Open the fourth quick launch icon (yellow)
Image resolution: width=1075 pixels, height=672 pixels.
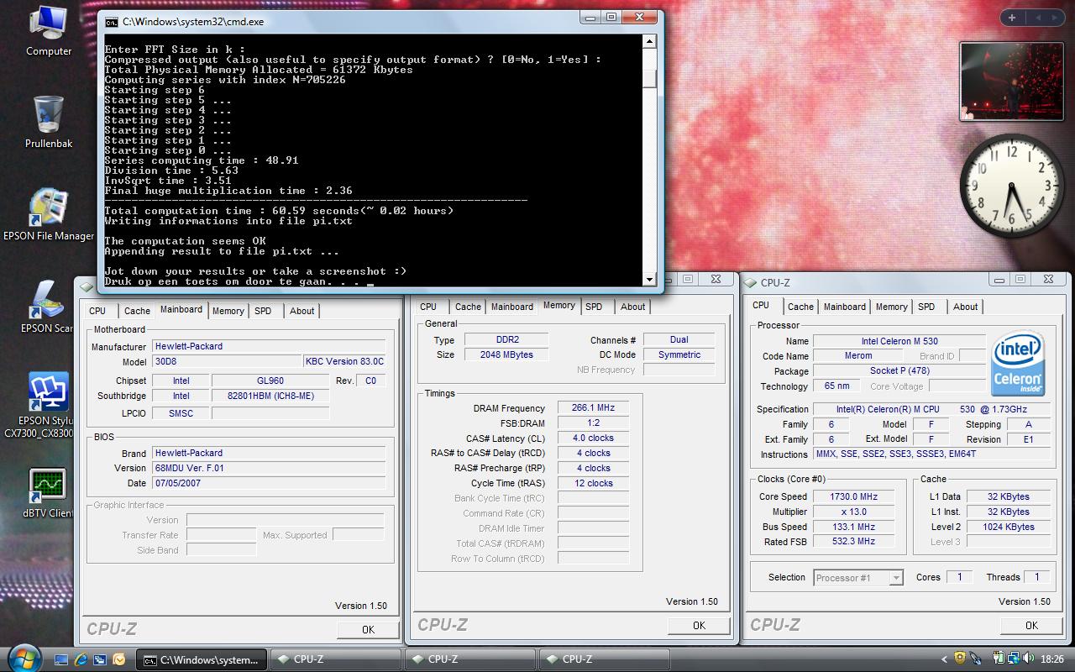(118, 659)
